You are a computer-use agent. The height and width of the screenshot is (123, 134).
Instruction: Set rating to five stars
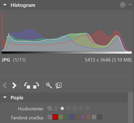pos(88,108)
